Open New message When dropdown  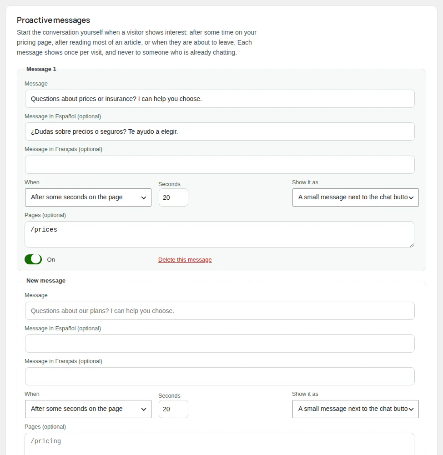pyautogui.click(x=88, y=409)
